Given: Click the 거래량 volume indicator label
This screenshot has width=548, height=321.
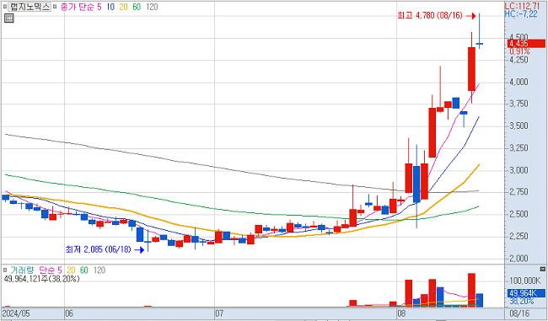Looking at the screenshot, I should [22, 270].
